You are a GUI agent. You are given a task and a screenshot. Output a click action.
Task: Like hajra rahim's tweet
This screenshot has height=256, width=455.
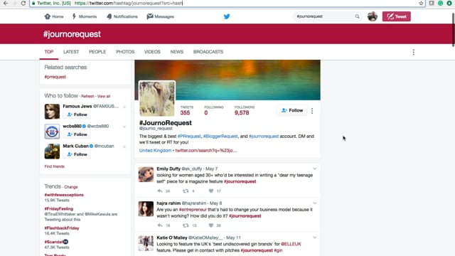click(211, 225)
